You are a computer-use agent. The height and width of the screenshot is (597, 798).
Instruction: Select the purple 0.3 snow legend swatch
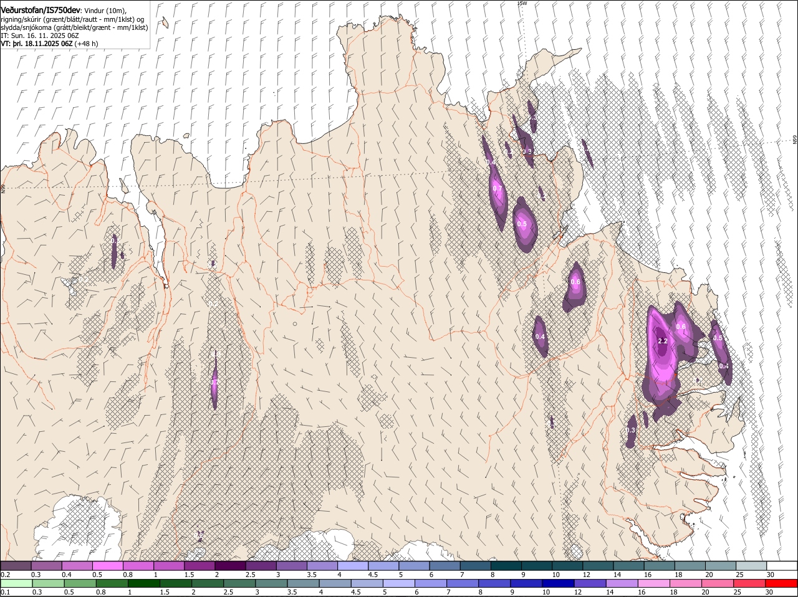click(x=46, y=566)
